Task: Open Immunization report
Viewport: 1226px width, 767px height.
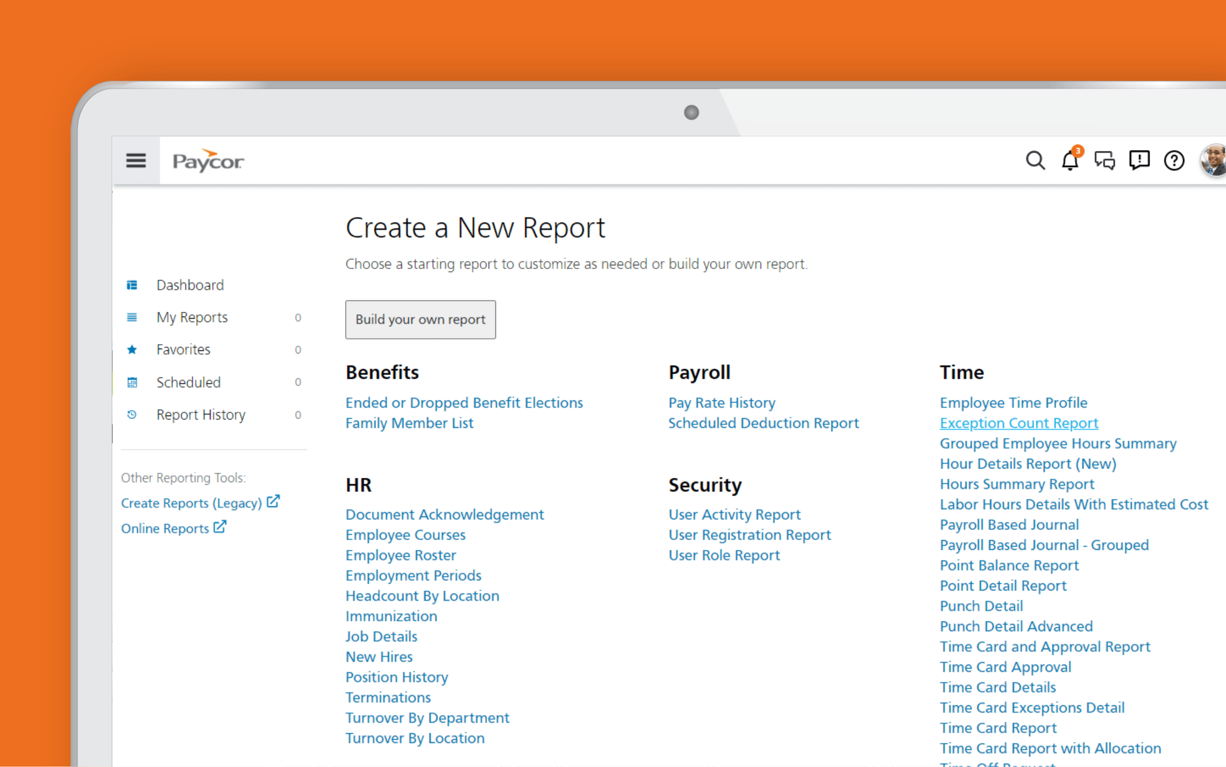Action: 392,616
